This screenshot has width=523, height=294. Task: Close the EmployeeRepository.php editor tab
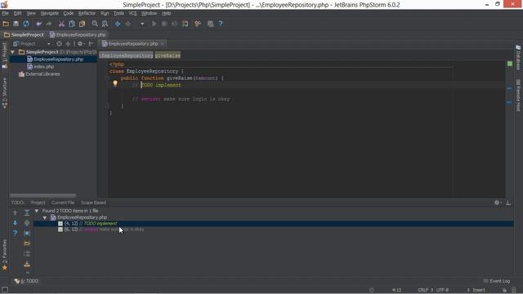[163, 43]
